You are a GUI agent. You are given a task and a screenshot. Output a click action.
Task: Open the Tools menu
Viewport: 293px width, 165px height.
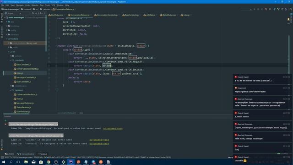click(x=48, y=5)
